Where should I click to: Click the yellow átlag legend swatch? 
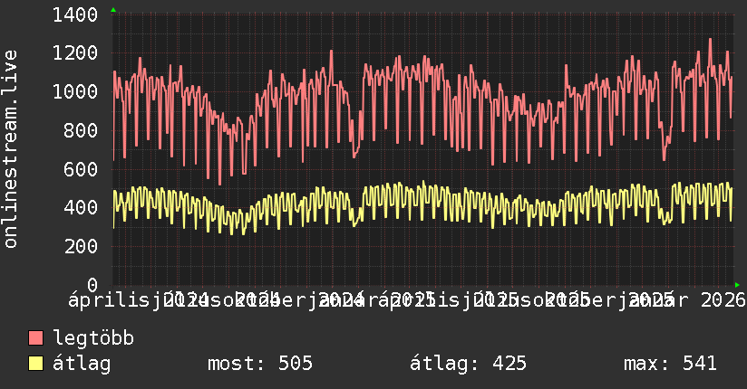click(35, 363)
